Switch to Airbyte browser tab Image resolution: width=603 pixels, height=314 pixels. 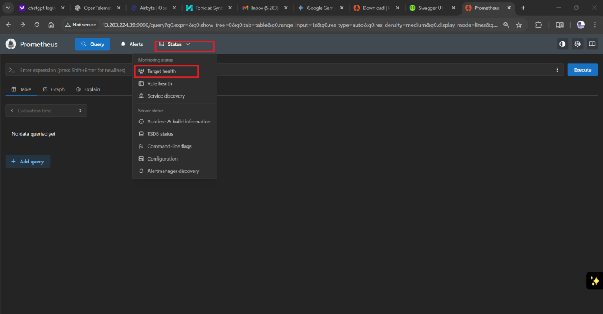point(154,8)
